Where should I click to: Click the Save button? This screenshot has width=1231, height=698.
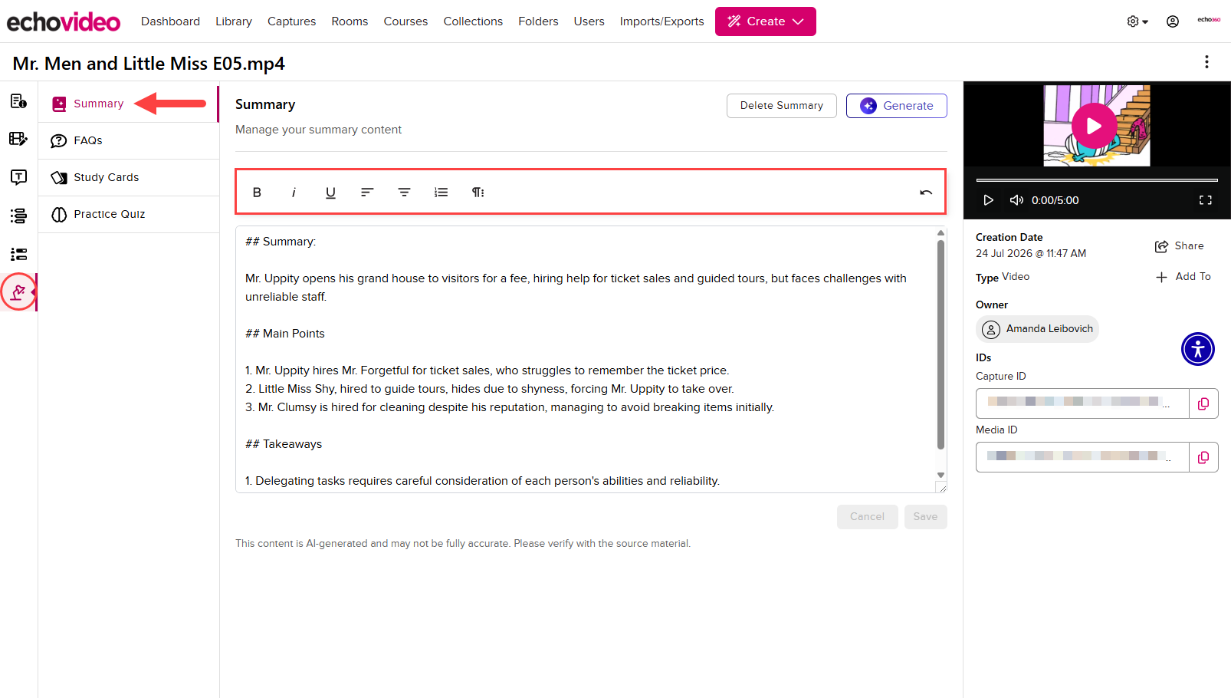coord(925,517)
